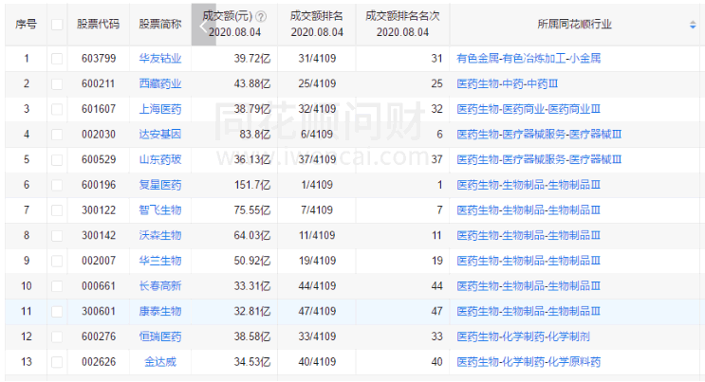Viewport: 705px width, 382px height.
Task: Open industry link 医药生物-医药商业-医药商业Ⅲ
Action: [x=529, y=109]
